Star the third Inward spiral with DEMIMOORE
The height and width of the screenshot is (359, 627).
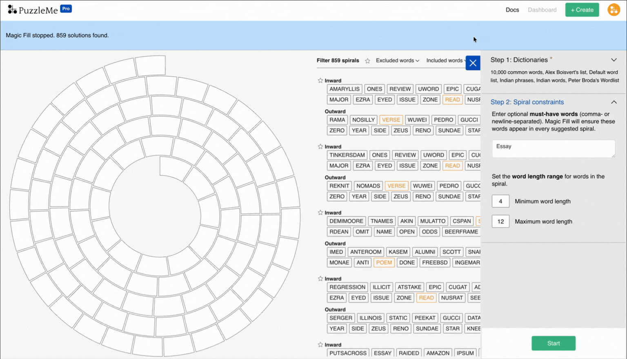pyautogui.click(x=320, y=213)
